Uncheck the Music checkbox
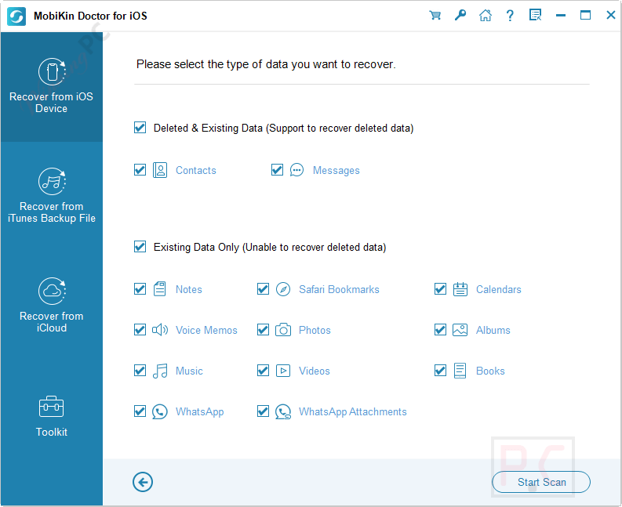 (x=140, y=371)
